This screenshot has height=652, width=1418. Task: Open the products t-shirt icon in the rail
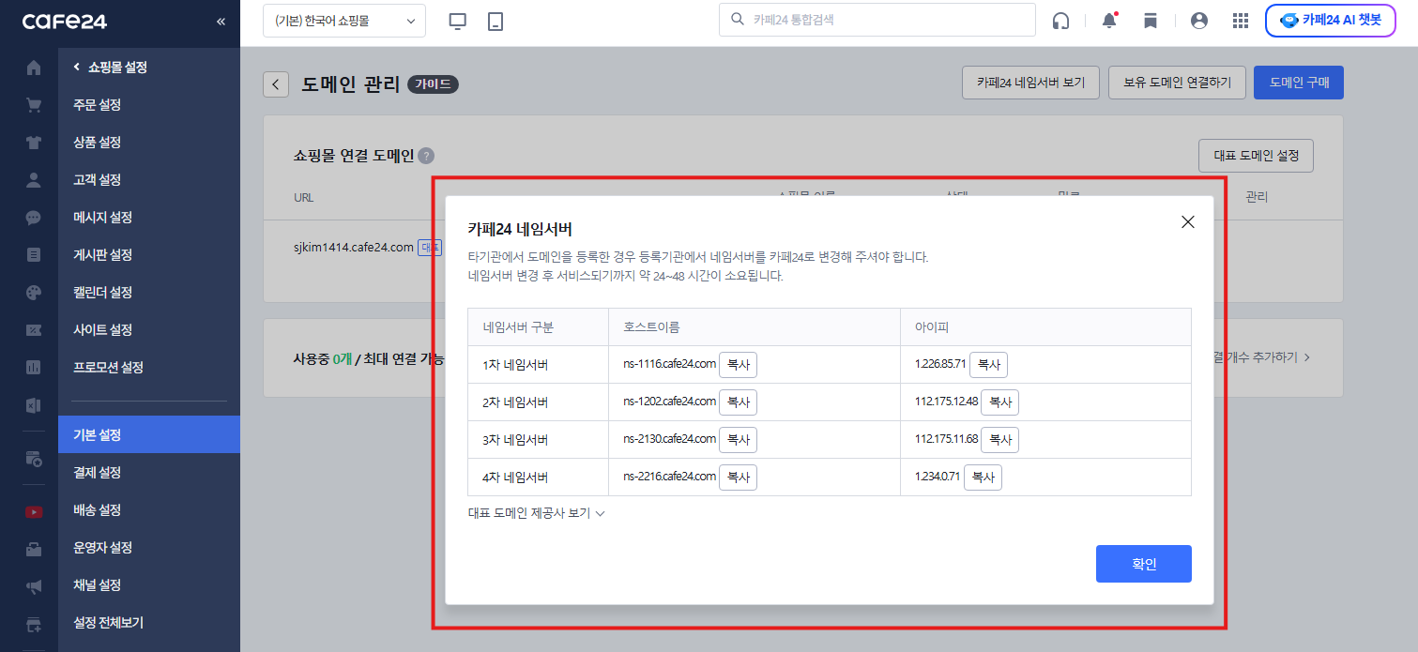pos(34,143)
